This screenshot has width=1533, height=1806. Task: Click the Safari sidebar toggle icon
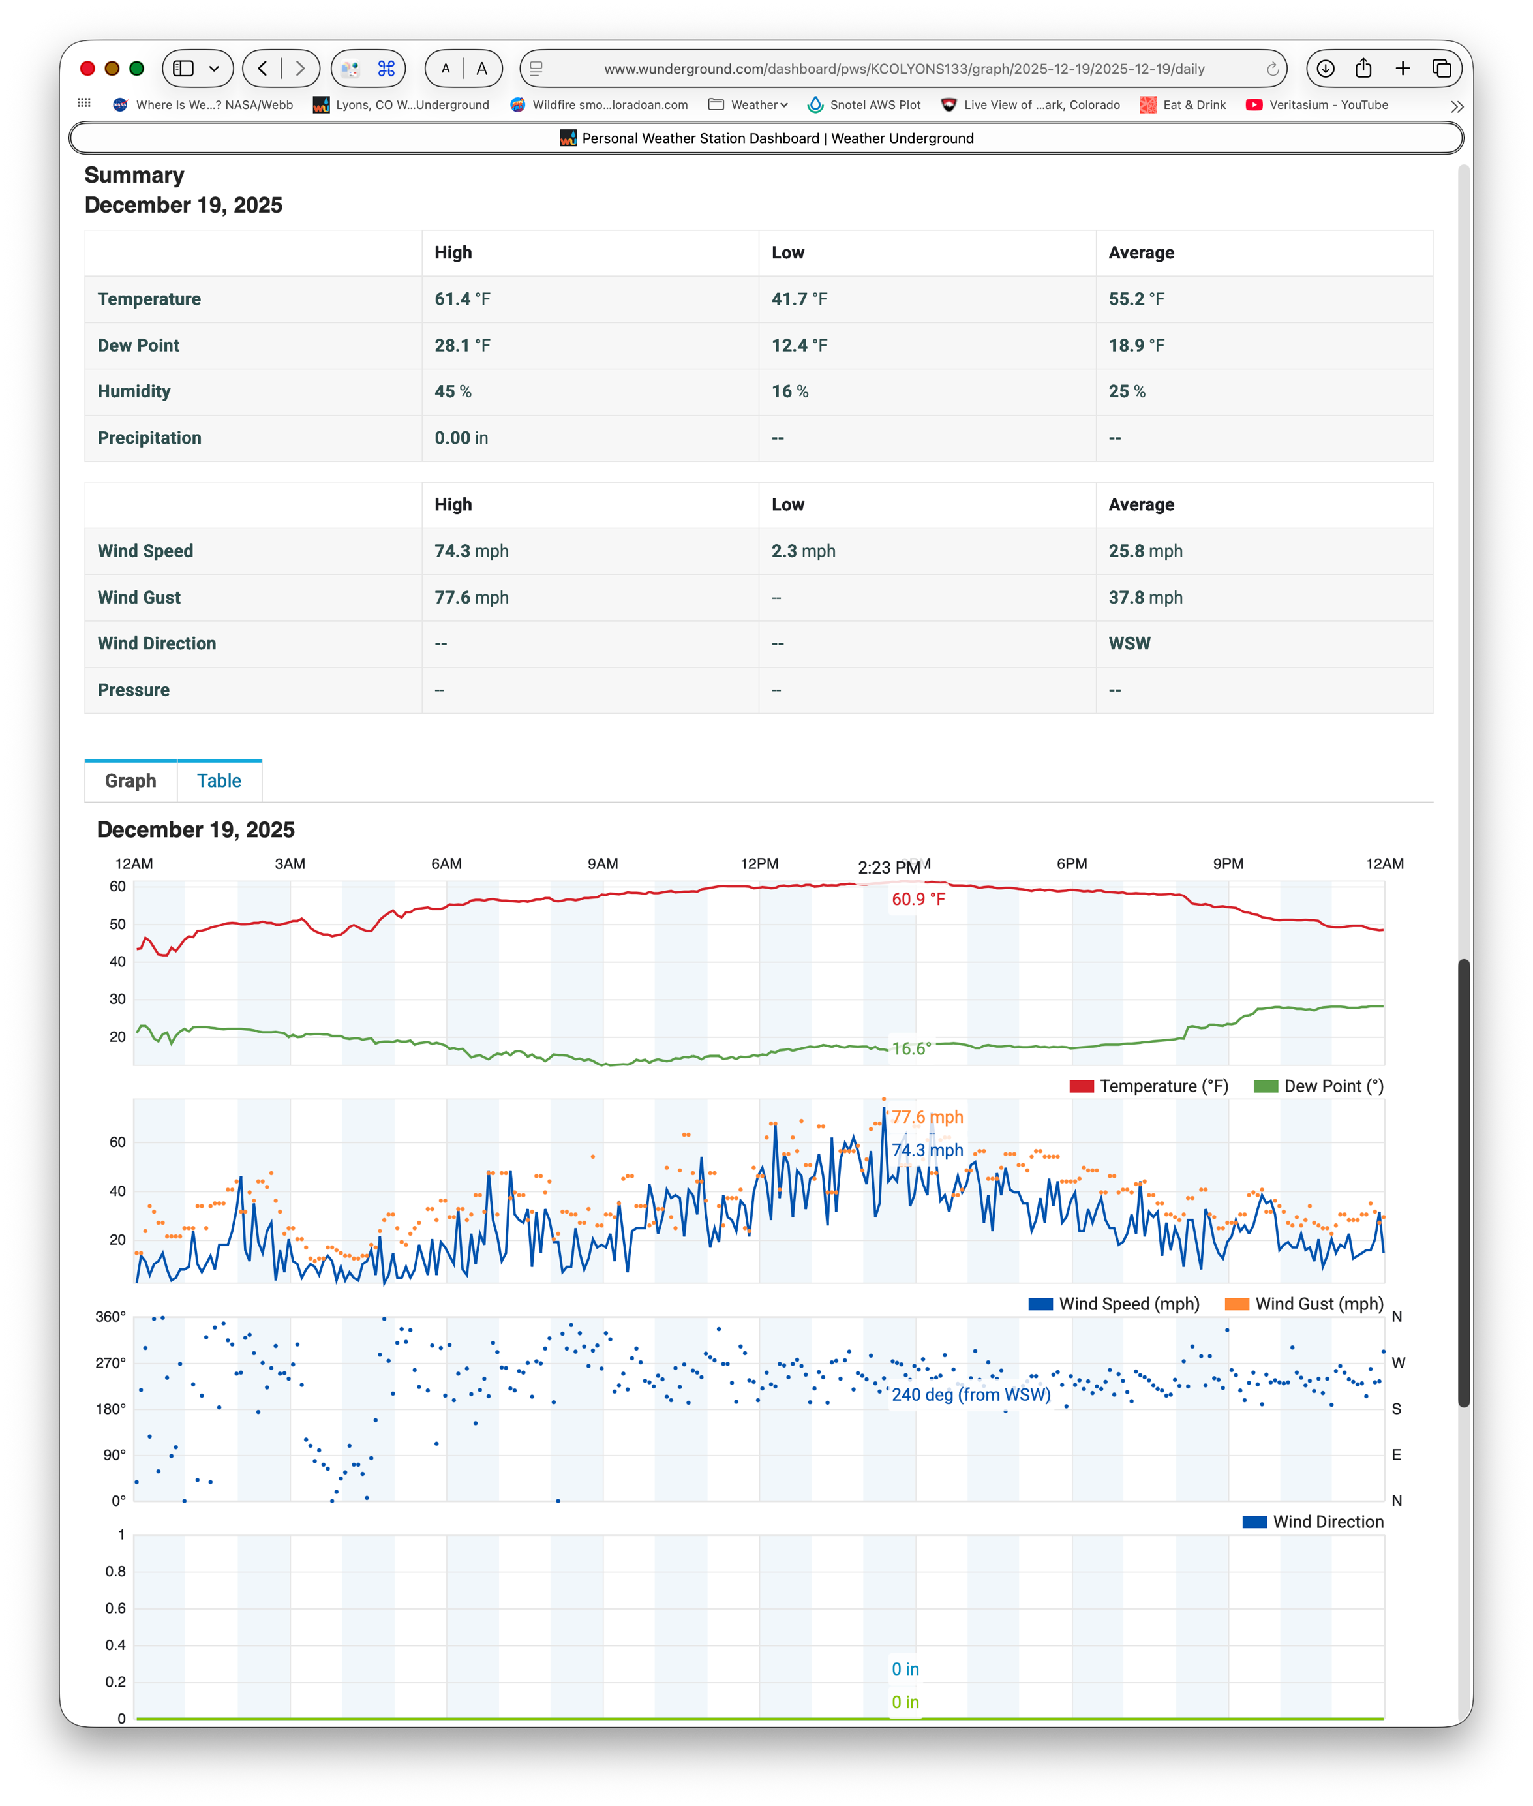[183, 69]
